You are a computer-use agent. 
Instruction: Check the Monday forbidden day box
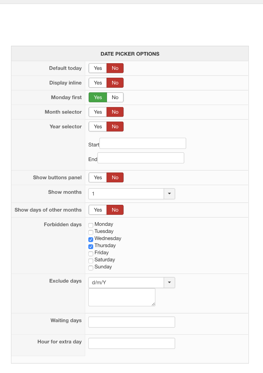click(x=91, y=226)
